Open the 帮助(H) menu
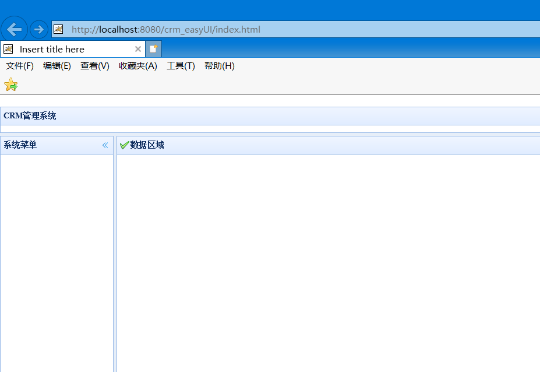540x372 pixels. pos(219,66)
